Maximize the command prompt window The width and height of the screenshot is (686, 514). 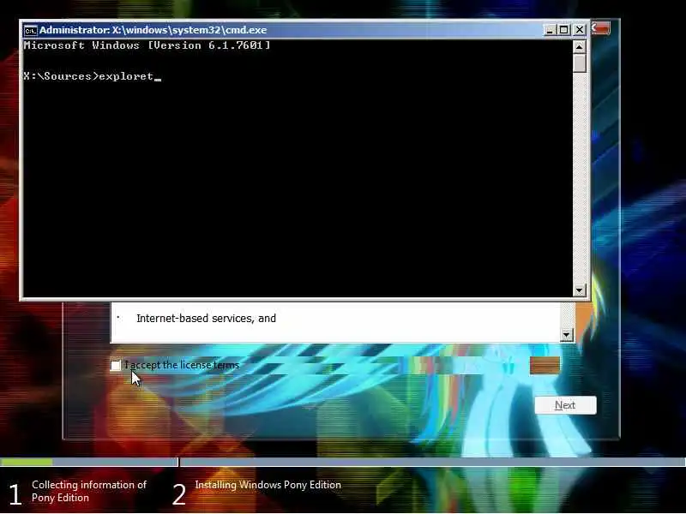(564, 30)
